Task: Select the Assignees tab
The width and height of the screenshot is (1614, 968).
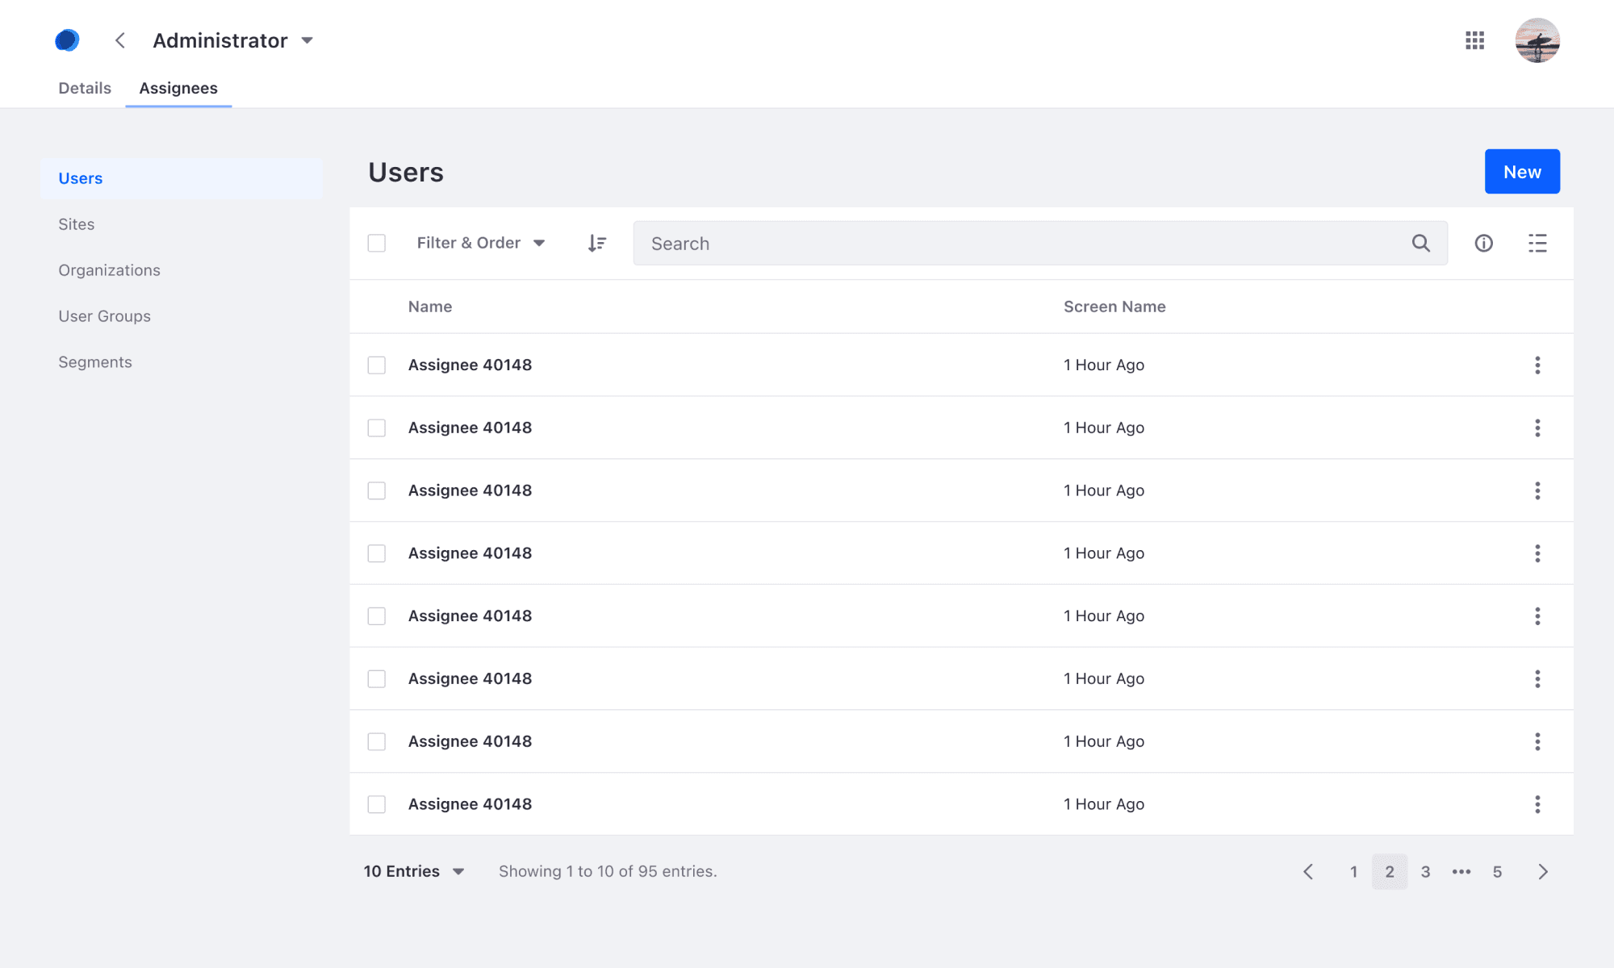Action: (178, 88)
